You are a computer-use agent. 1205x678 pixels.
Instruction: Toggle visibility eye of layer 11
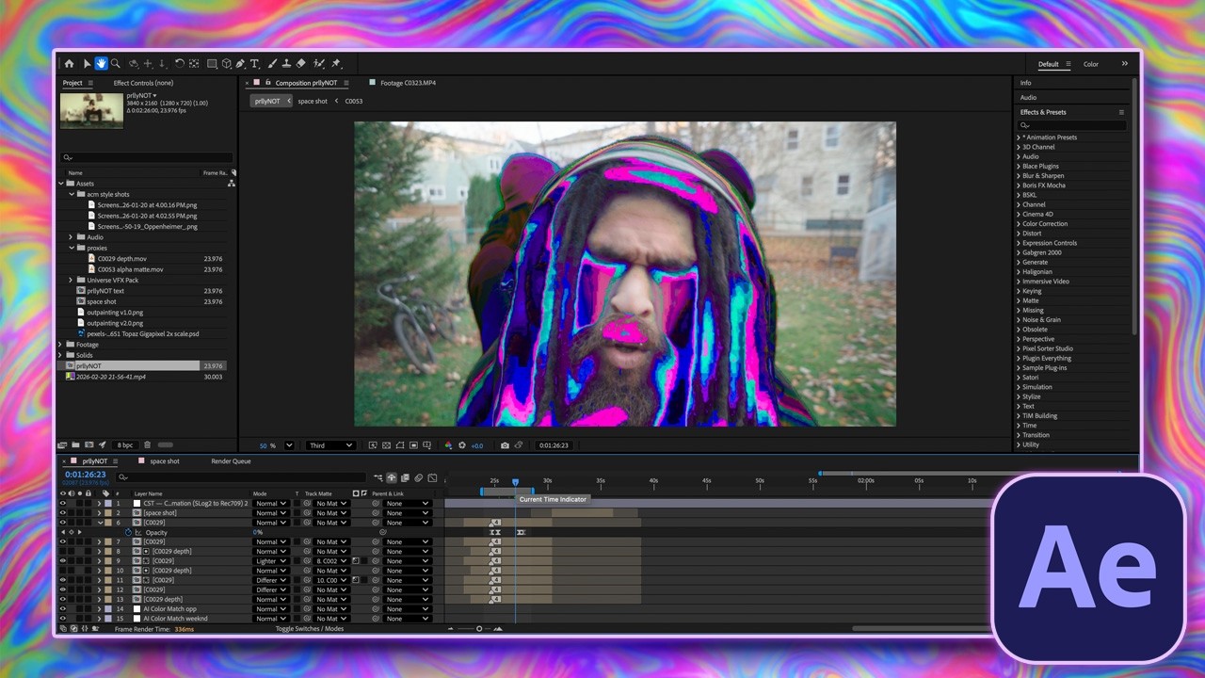click(x=63, y=580)
